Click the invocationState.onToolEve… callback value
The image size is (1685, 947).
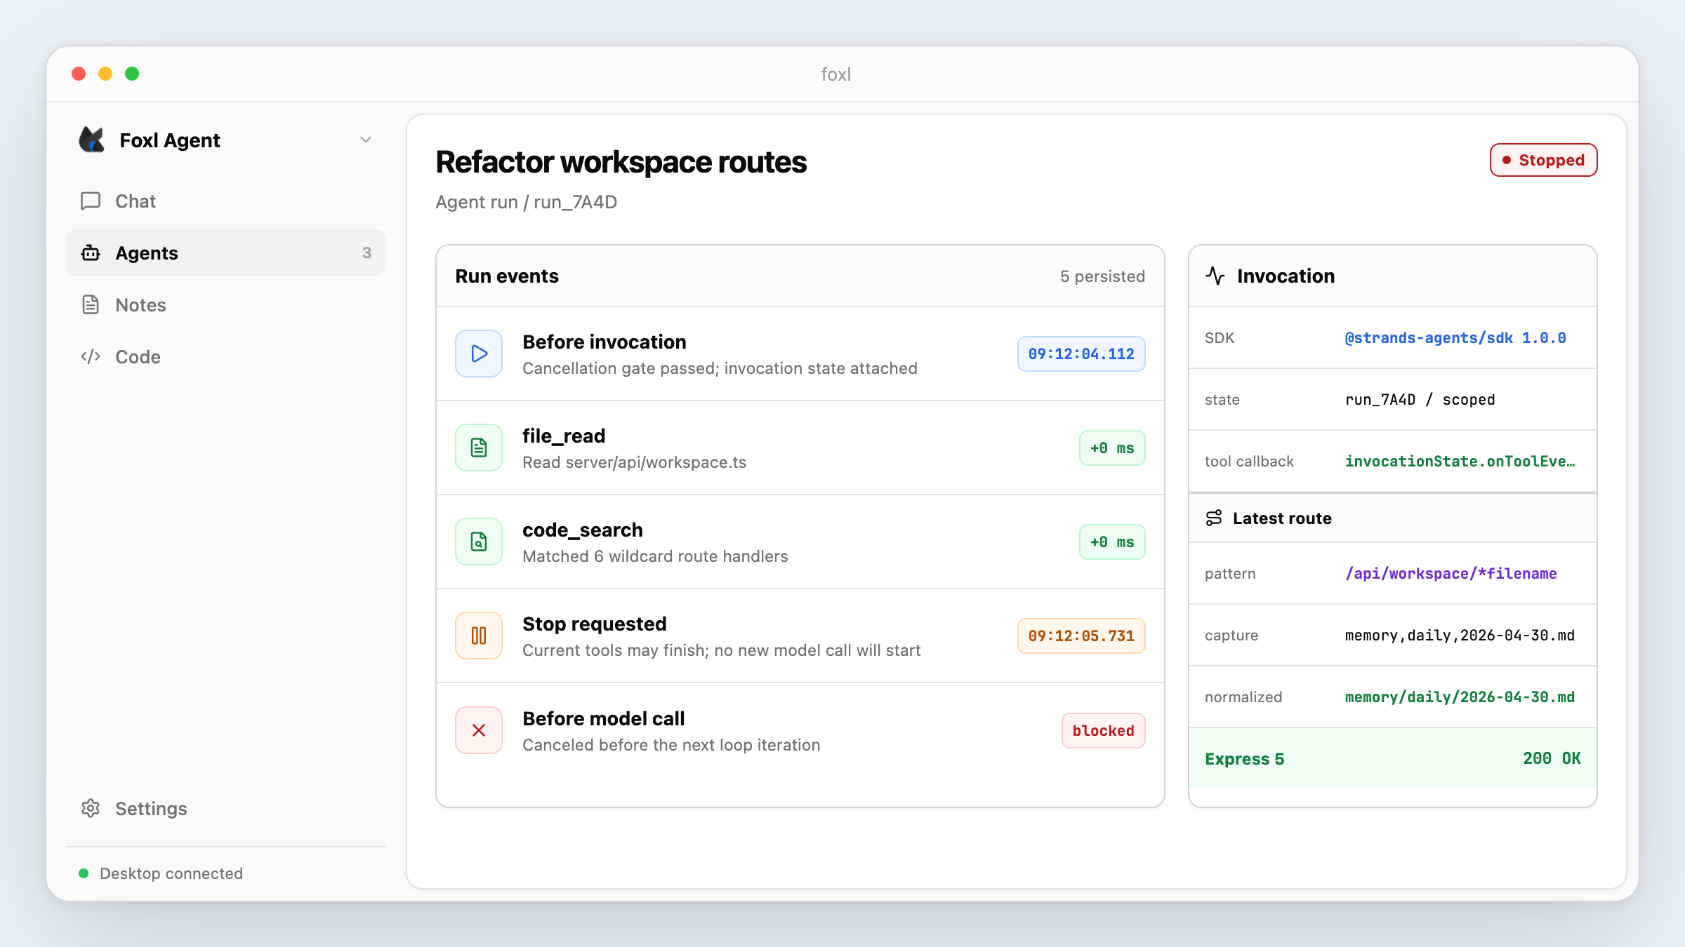(x=1460, y=461)
